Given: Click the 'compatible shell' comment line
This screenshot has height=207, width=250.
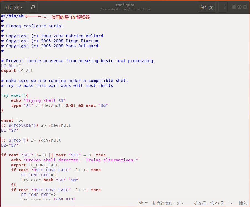Looking at the screenshot, I should coord(65,81).
